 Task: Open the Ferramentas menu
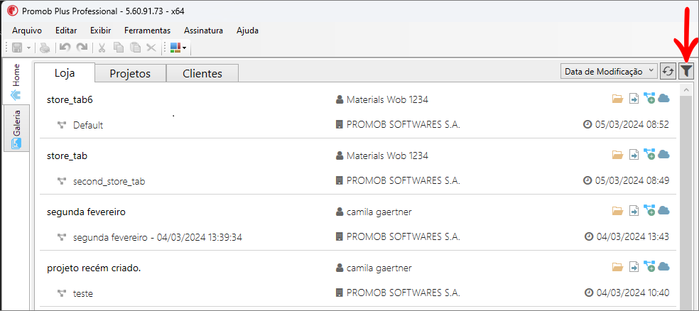point(148,31)
